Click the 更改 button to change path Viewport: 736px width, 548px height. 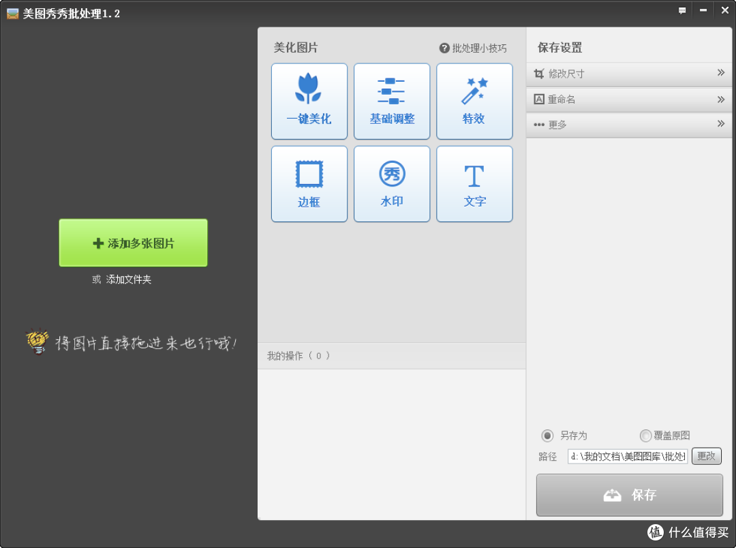tap(706, 457)
